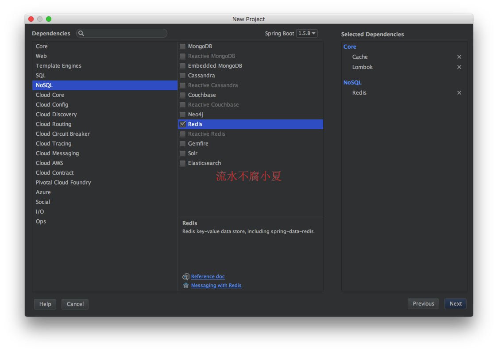The image size is (498, 352).
Task: Select the Cloud Config category
Action: tap(105, 105)
